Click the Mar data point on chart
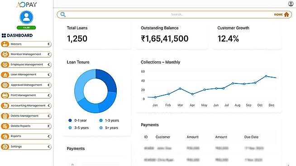 (x=180, y=88)
